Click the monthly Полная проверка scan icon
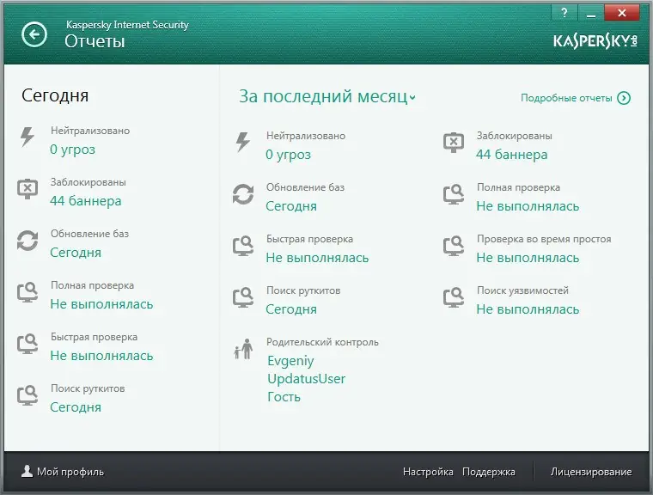This screenshot has width=653, height=495. pos(454,194)
